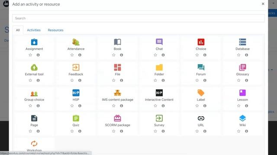Select the Survey activity icon
Screen dimensions: 277x155
point(159,118)
